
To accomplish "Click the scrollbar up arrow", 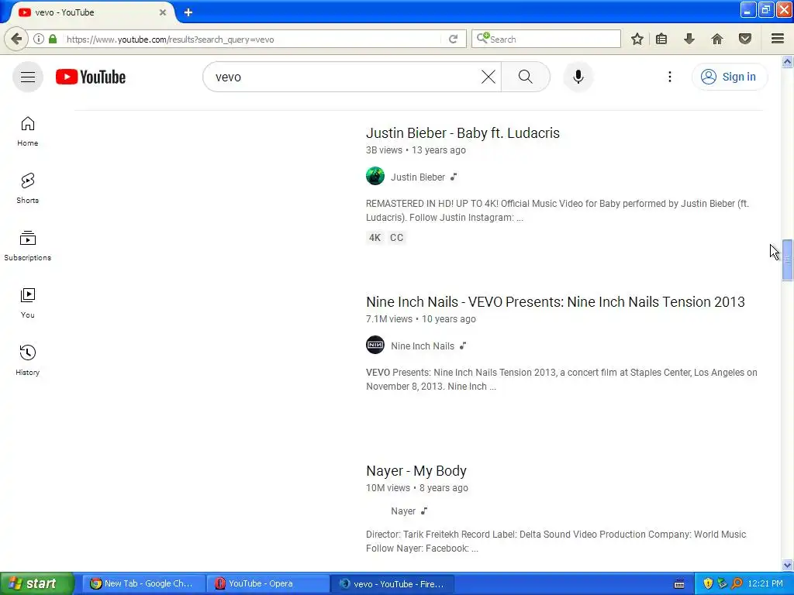I will (787, 62).
